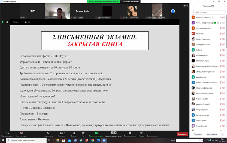Select participant Askar Diana in list

click(x=200, y=34)
